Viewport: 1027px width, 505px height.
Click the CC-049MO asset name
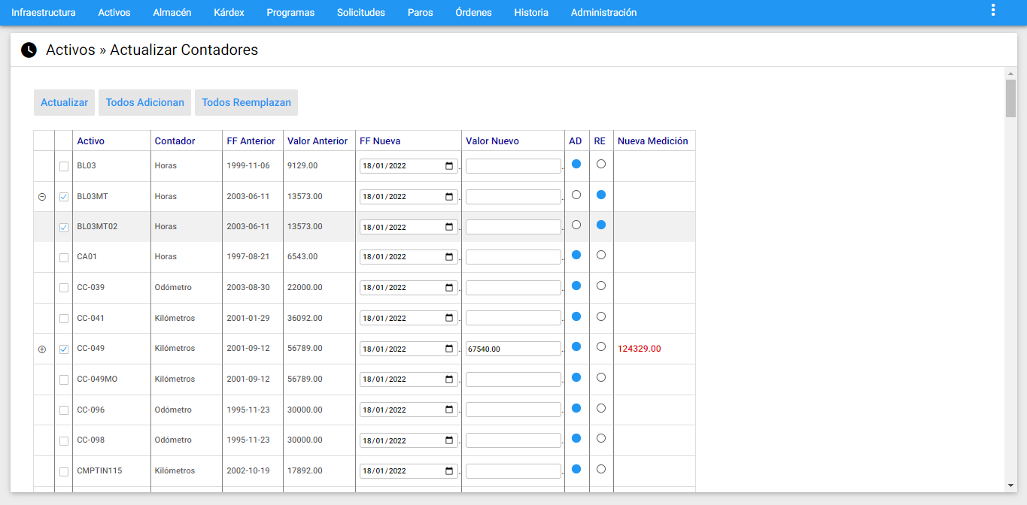(97, 380)
